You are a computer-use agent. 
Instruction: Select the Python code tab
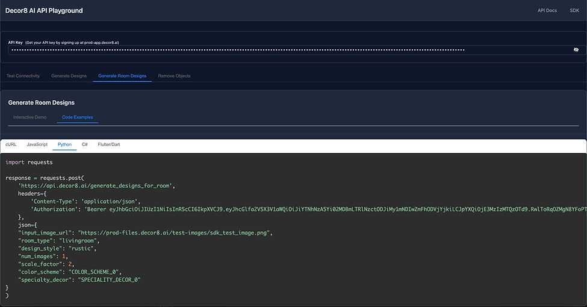click(64, 145)
